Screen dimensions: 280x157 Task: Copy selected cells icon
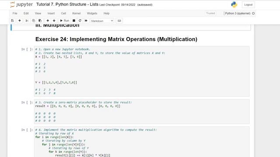pyautogui.click(x=34, y=20)
